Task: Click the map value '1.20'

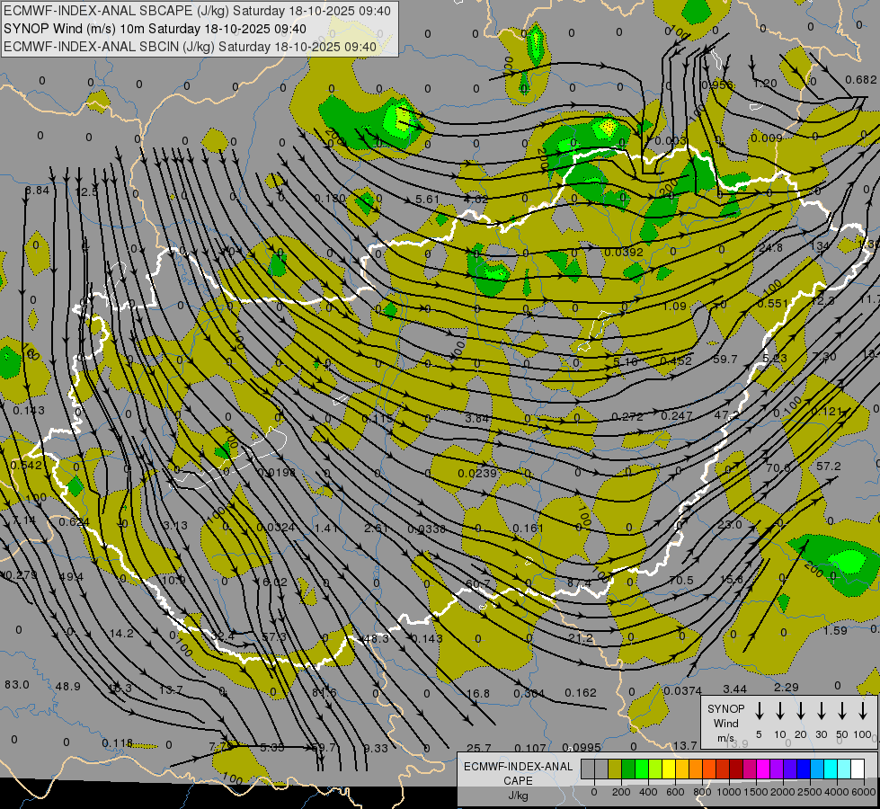Action: [764, 84]
